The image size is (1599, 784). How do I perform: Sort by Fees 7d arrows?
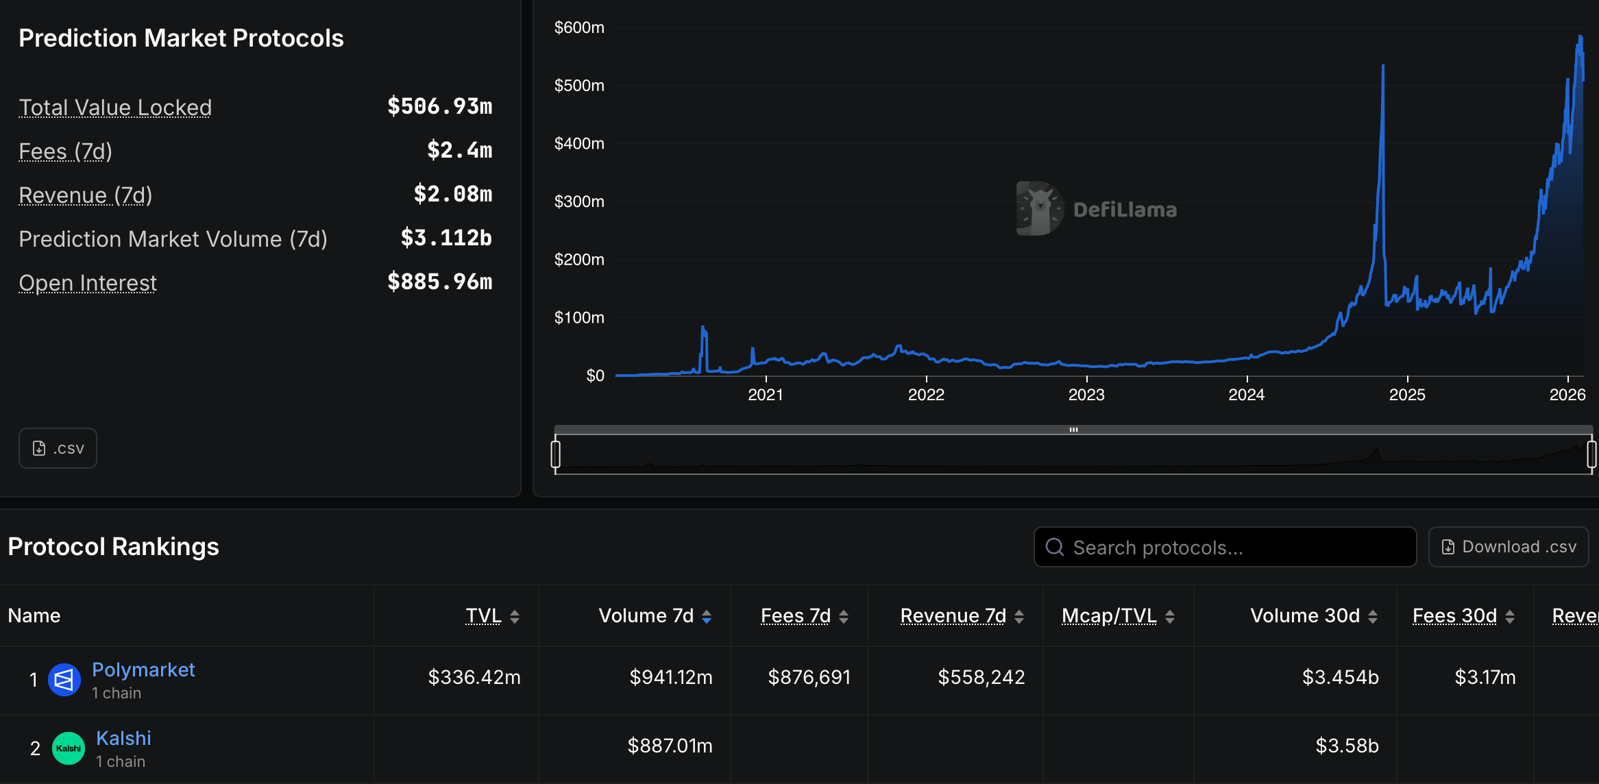[844, 616]
